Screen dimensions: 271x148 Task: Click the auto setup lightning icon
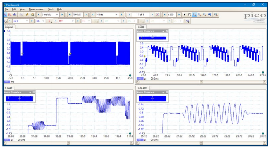click(x=27, y=15)
